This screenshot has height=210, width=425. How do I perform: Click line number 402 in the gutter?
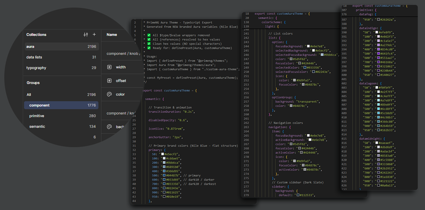click(344, 84)
